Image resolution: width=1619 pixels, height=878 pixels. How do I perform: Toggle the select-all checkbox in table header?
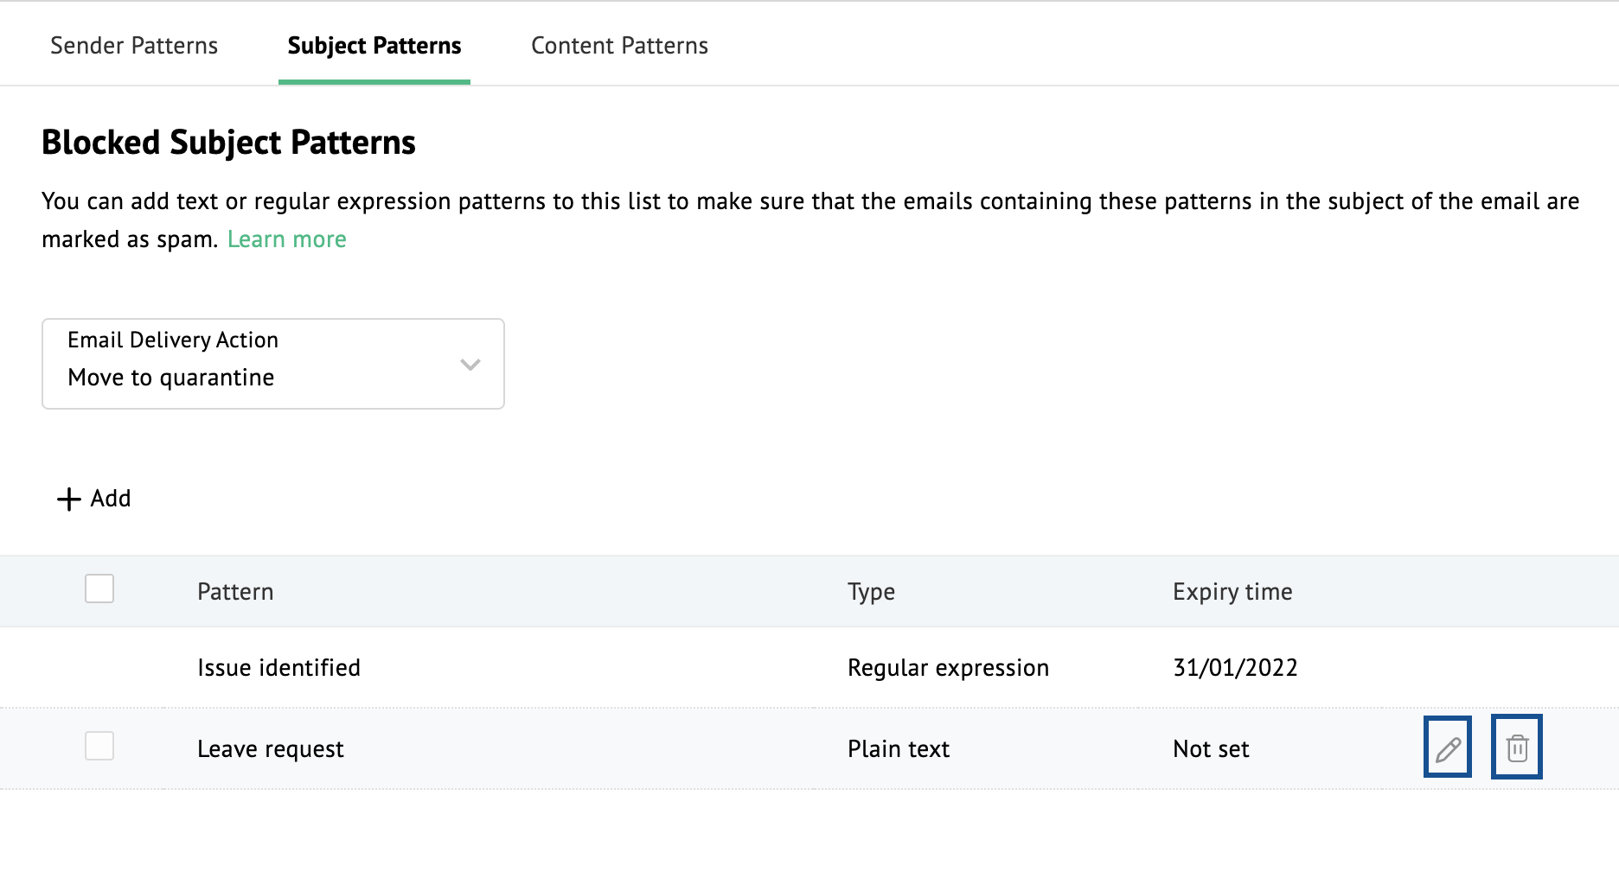click(98, 589)
